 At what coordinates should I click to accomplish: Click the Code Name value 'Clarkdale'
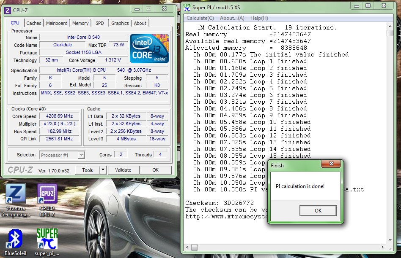(x=63, y=45)
